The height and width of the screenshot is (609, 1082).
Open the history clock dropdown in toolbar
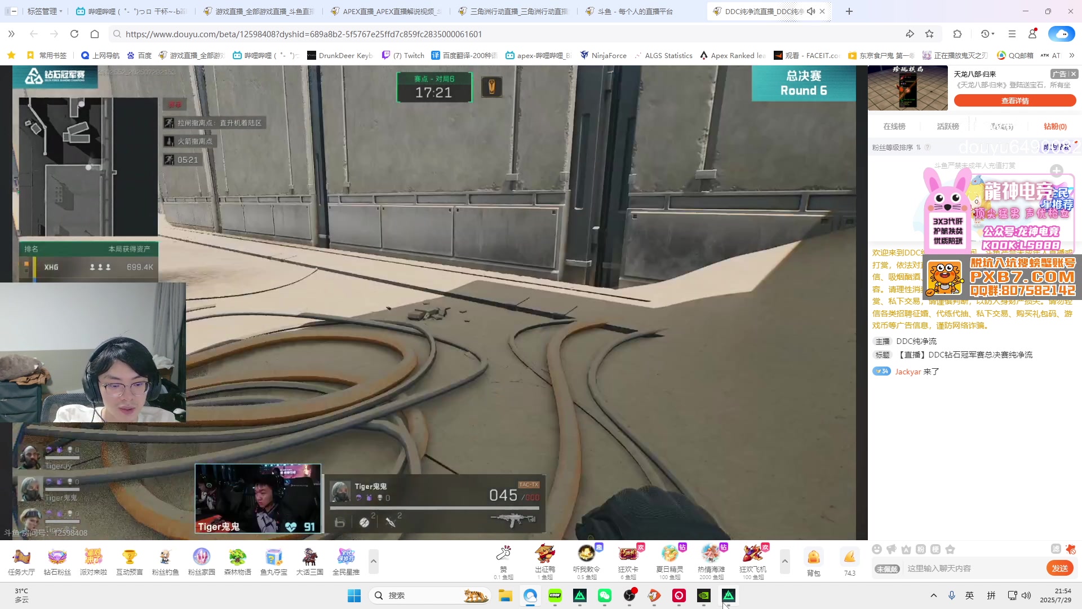[988, 34]
